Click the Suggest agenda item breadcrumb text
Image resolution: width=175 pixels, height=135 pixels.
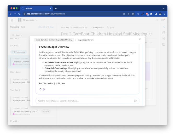point(86,40)
